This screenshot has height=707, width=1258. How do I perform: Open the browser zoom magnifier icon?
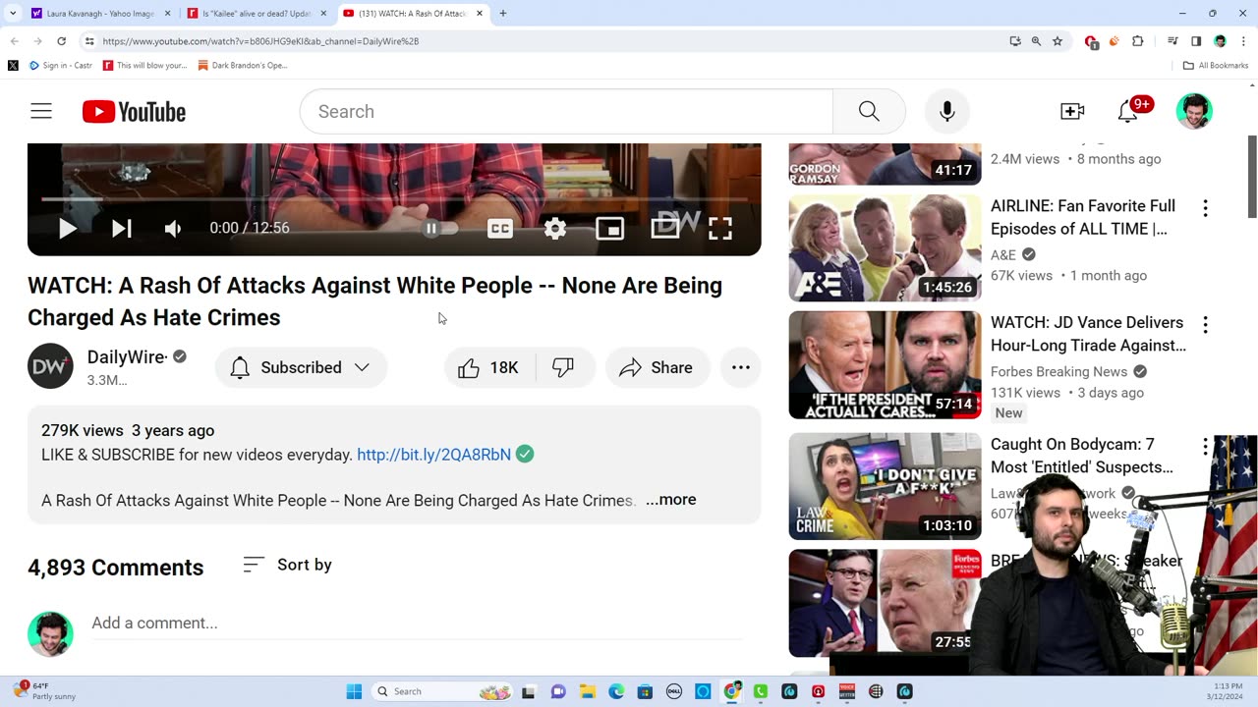[1036, 41]
